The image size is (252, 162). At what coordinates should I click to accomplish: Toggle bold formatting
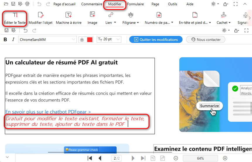(5, 39)
